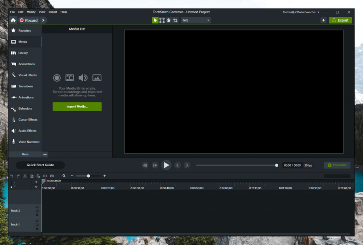Screen dimensions: 363x245
Task: Choose the Crop tool
Action: 175,20
